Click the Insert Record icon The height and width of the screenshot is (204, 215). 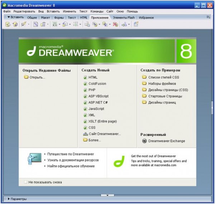tap(95, 24)
